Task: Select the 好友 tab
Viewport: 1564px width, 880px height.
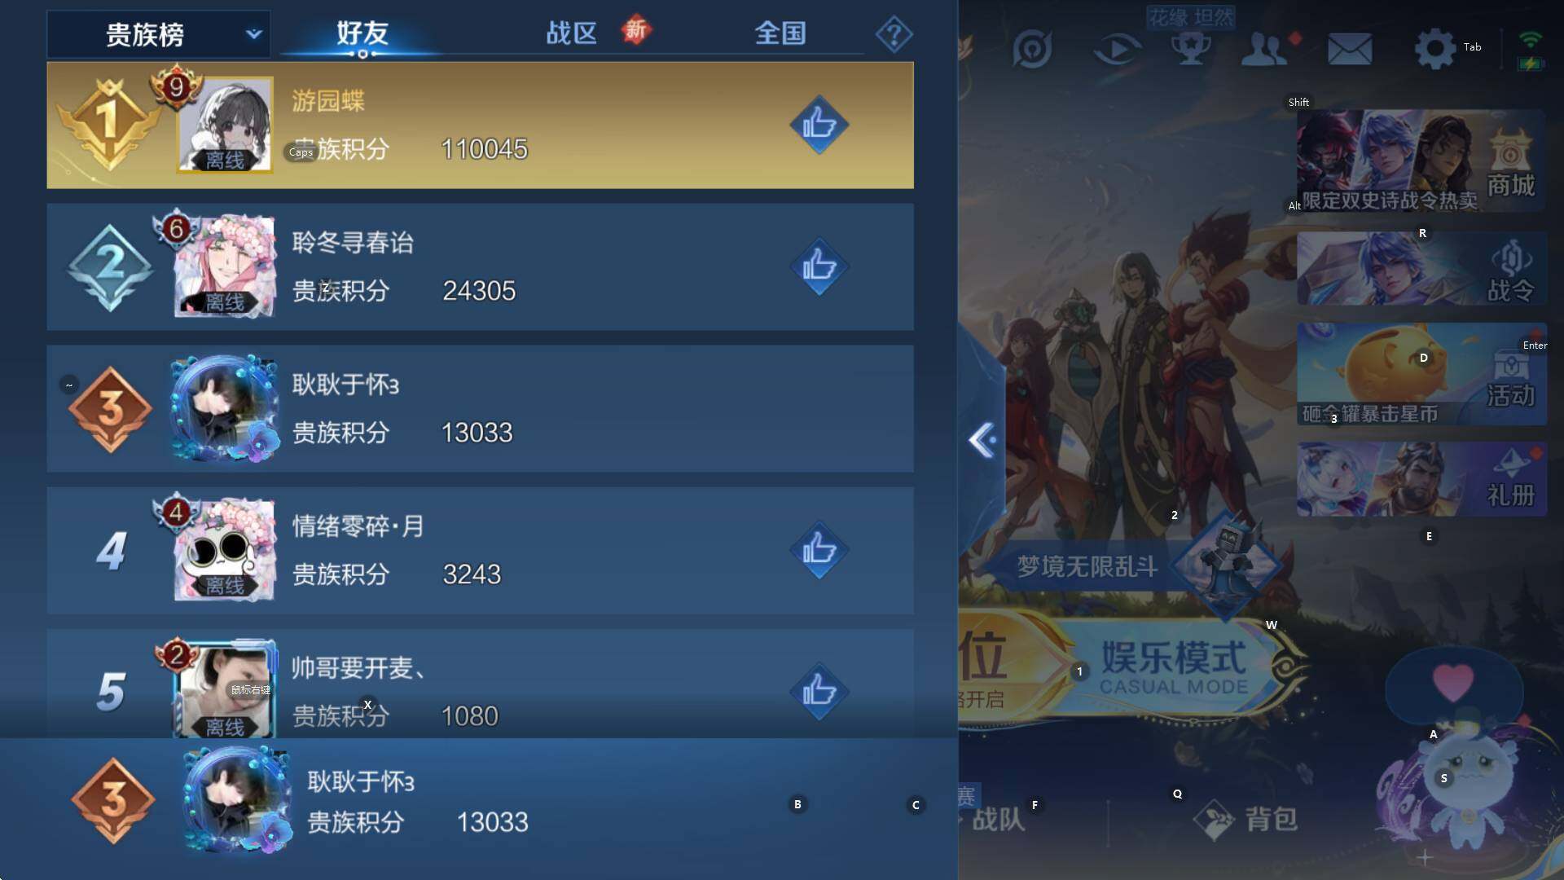Action: (362, 33)
